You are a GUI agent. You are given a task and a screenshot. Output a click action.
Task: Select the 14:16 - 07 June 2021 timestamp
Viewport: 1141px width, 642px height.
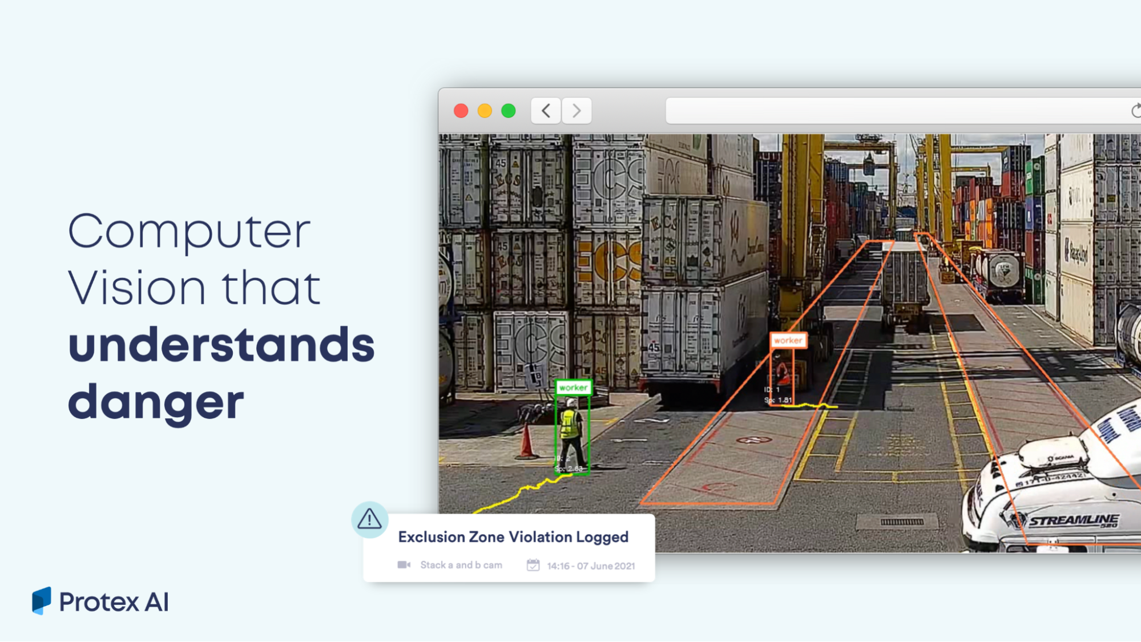(x=590, y=566)
